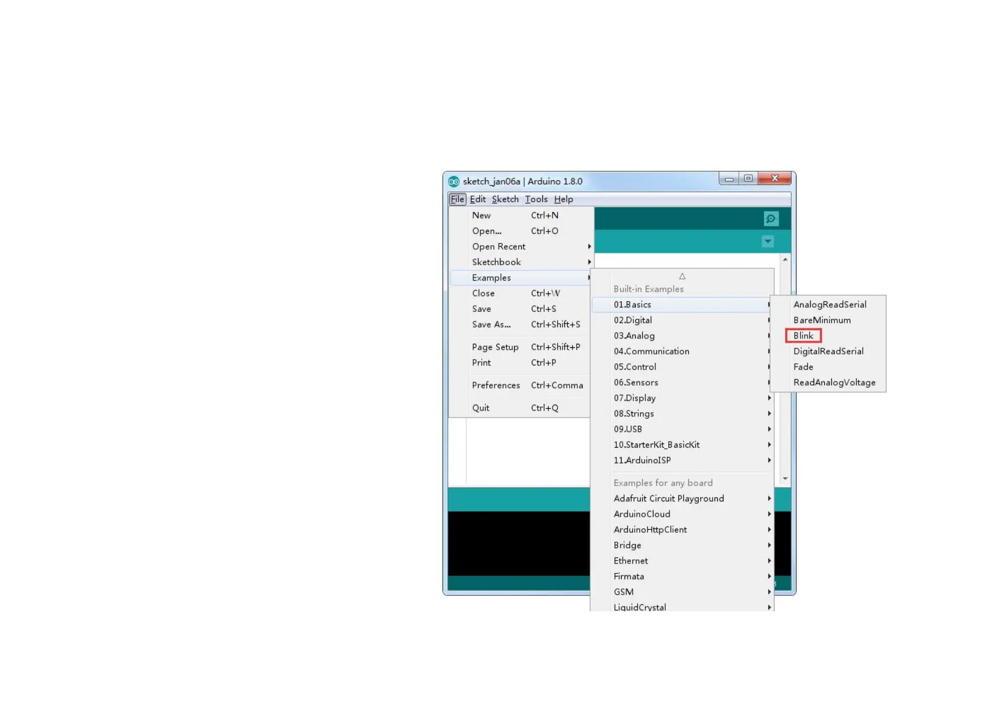Minimize the Arduino window
Screen dimensions: 995x704
pyautogui.click(x=729, y=178)
